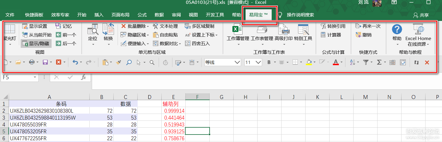442x142 pixels.
Task: Click 显示设置 in the 视图 group
Action: (34, 26)
